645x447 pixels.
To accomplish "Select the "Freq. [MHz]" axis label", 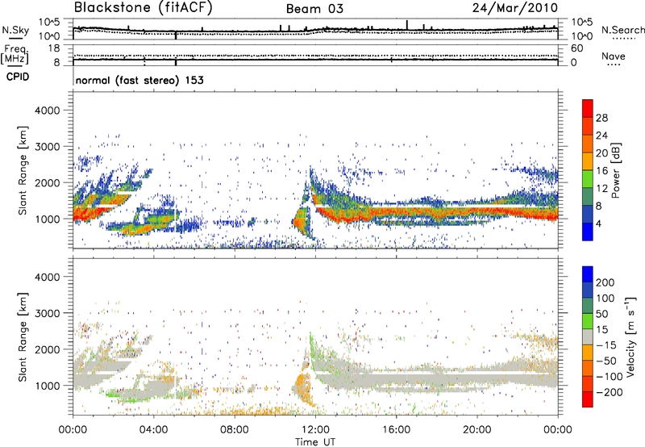I will point(15,55).
